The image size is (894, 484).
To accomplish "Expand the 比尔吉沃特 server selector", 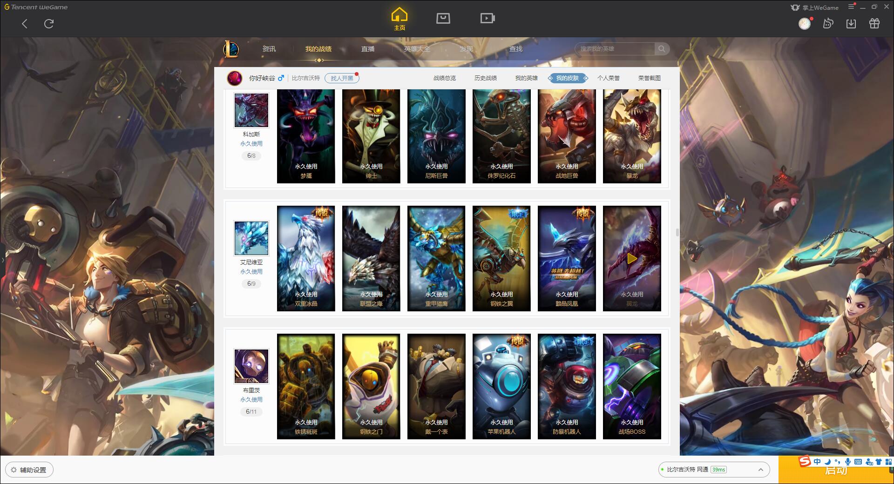I will tap(713, 470).
